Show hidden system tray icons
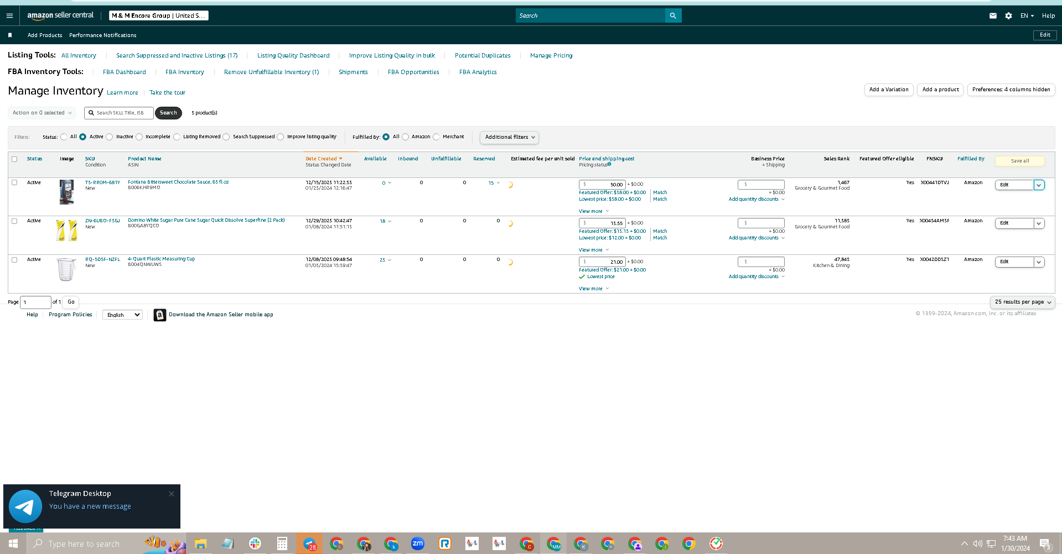Screen dimensions: 1062x554 965,543
